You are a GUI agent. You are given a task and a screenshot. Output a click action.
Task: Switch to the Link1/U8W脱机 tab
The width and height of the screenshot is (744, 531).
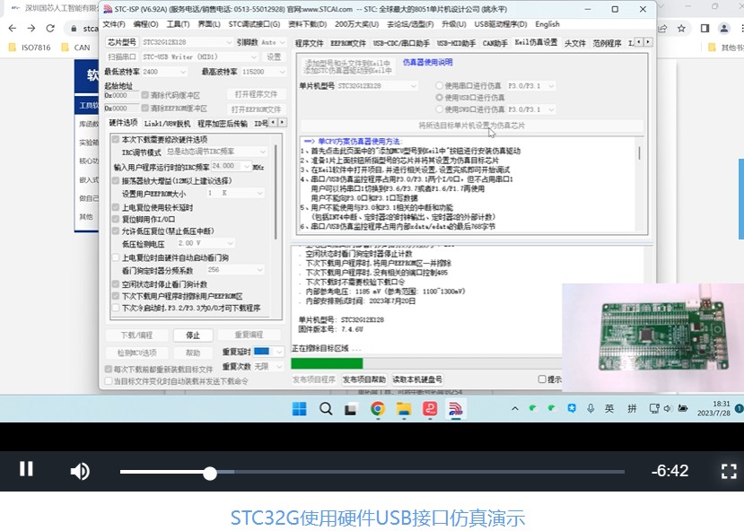tap(167, 123)
